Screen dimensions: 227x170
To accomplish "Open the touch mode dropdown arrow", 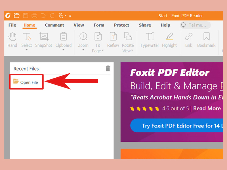I will click(x=66, y=15).
